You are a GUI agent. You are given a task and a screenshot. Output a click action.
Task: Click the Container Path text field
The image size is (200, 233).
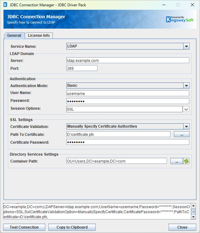[116, 161]
